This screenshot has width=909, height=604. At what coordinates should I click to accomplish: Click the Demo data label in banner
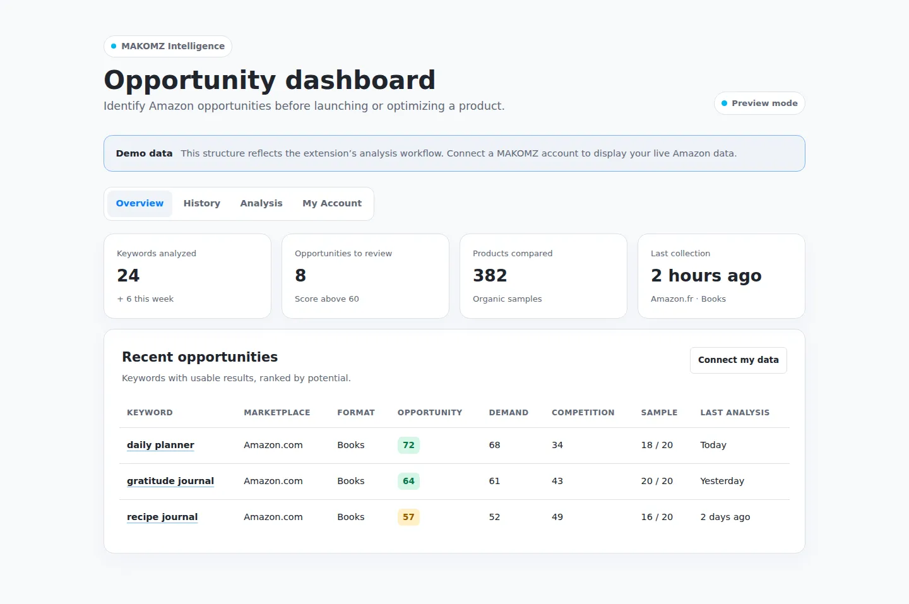[144, 153]
